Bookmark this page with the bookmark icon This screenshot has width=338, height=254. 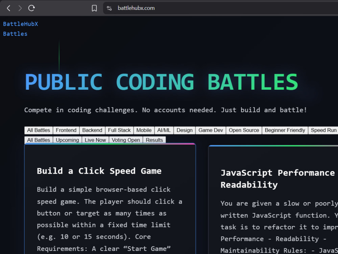click(x=94, y=8)
